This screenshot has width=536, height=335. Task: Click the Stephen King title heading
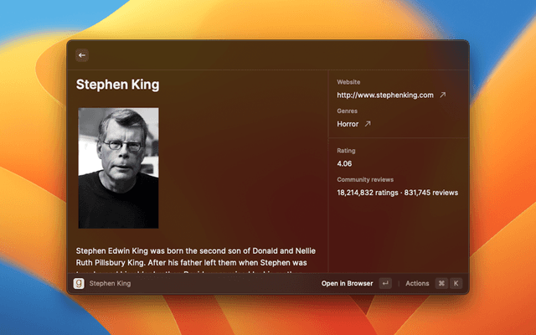[x=117, y=85]
